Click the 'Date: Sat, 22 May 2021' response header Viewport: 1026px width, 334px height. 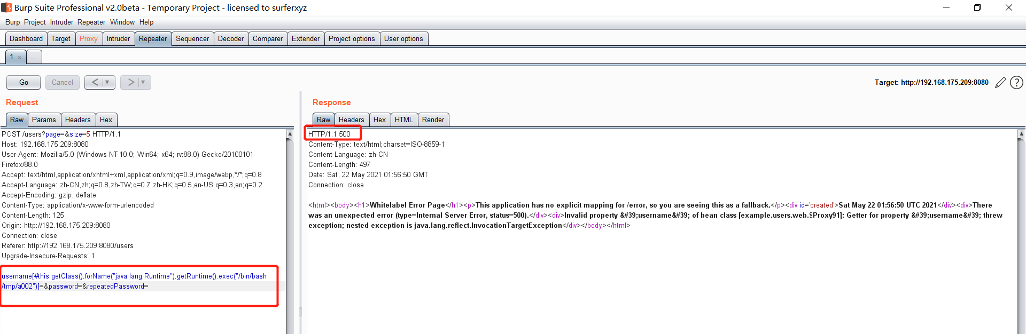point(368,174)
